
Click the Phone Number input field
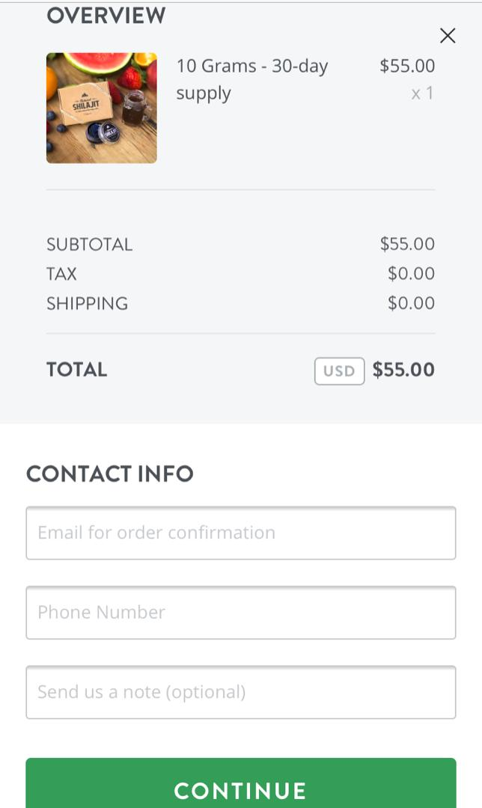[x=241, y=612]
